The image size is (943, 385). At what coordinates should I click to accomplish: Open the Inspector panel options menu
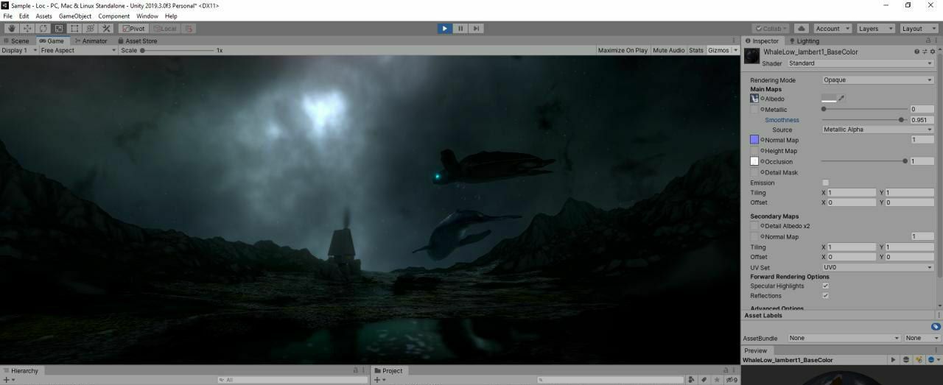click(936, 41)
